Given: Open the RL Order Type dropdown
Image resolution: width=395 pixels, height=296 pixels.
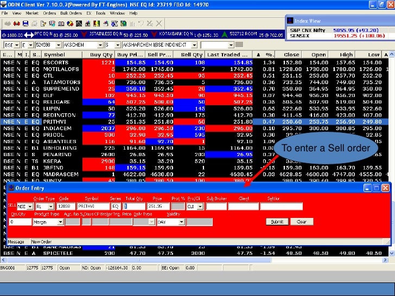Looking at the screenshot, I should tap(51, 207).
